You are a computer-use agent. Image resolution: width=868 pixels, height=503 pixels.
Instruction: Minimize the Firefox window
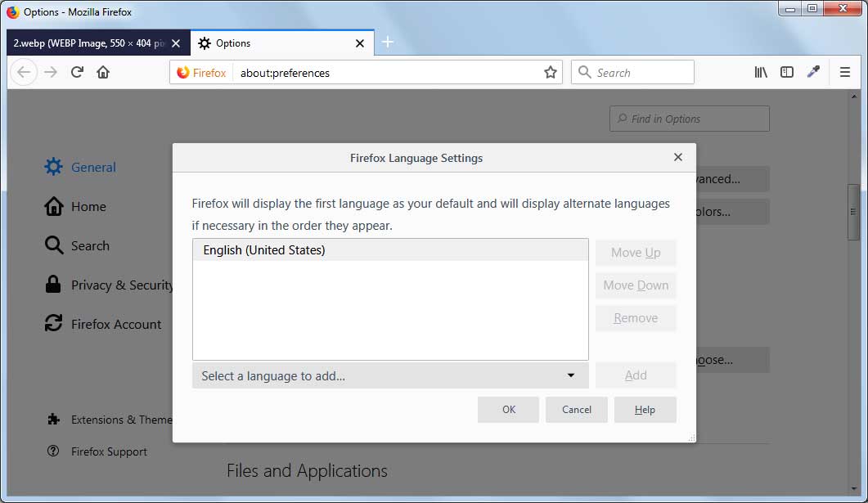pyautogui.click(x=790, y=9)
